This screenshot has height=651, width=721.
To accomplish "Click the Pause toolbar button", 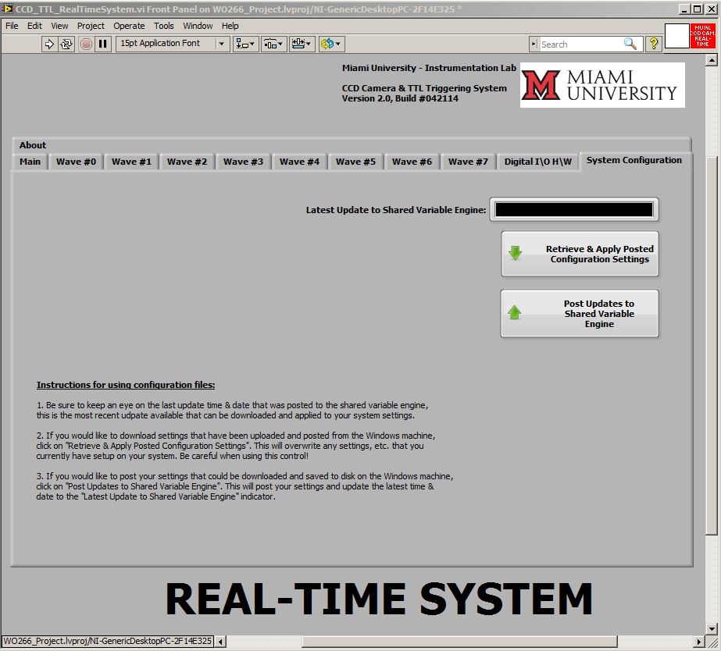I will 103,44.
